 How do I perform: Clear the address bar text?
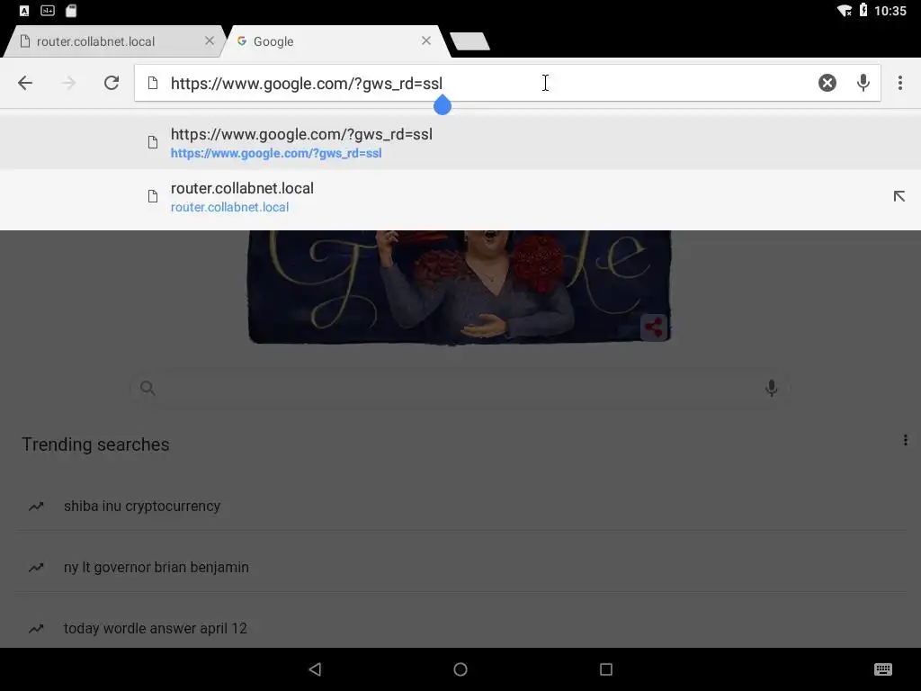pos(827,83)
